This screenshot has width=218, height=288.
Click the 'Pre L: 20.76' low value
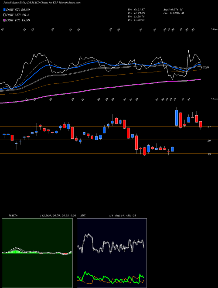(136, 17)
